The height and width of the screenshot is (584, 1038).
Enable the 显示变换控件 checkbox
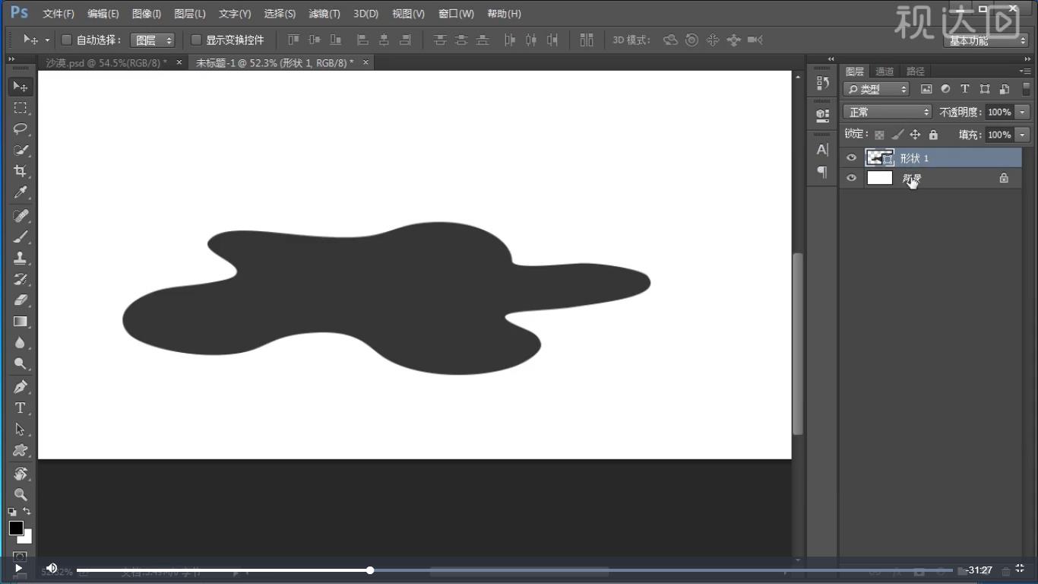click(196, 40)
